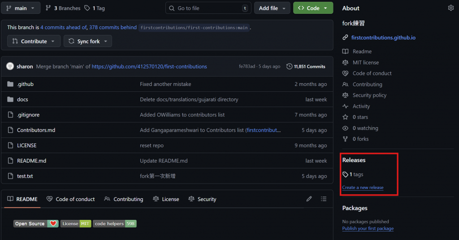
Task: Open the README outline list icon
Action: [x=324, y=199]
